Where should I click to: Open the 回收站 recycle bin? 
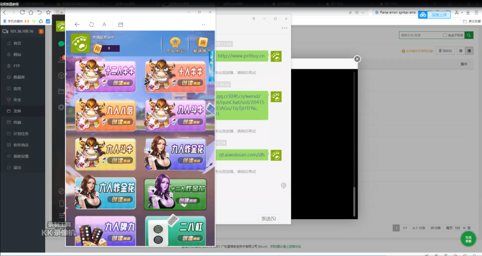445,51
